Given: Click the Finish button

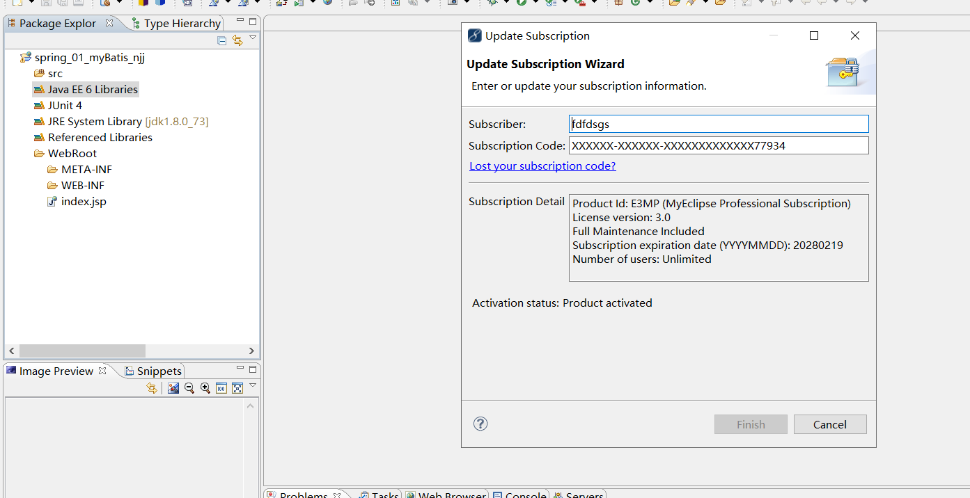Looking at the screenshot, I should tap(751, 424).
